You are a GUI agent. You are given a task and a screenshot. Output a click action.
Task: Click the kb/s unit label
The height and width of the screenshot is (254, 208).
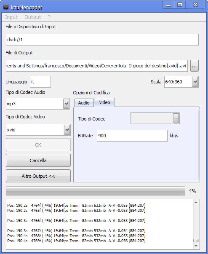click(174, 136)
